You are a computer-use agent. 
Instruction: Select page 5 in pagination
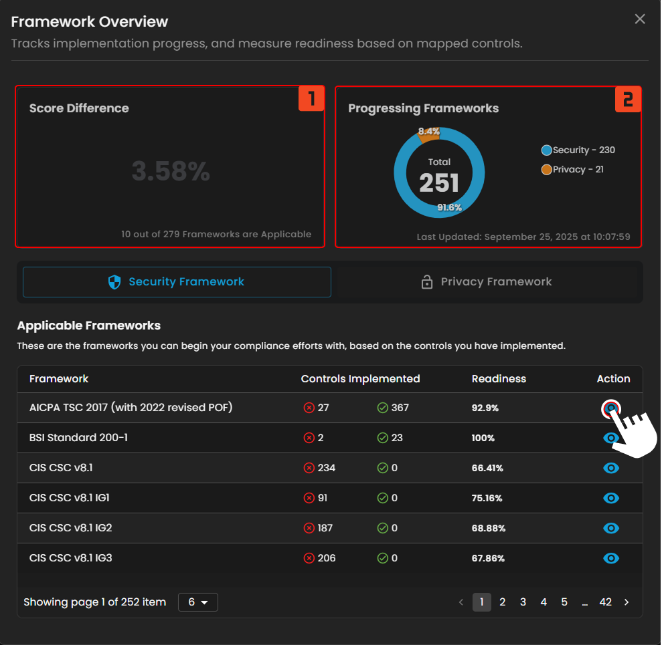[x=564, y=602]
